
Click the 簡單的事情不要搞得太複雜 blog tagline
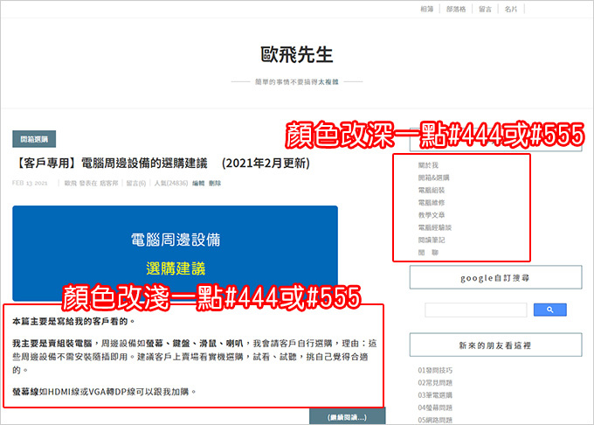click(297, 81)
